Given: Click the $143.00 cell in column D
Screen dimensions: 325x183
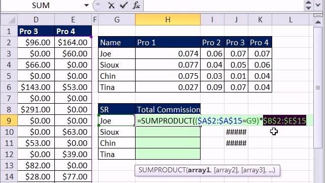Looking at the screenshot, I should tap(36, 87).
